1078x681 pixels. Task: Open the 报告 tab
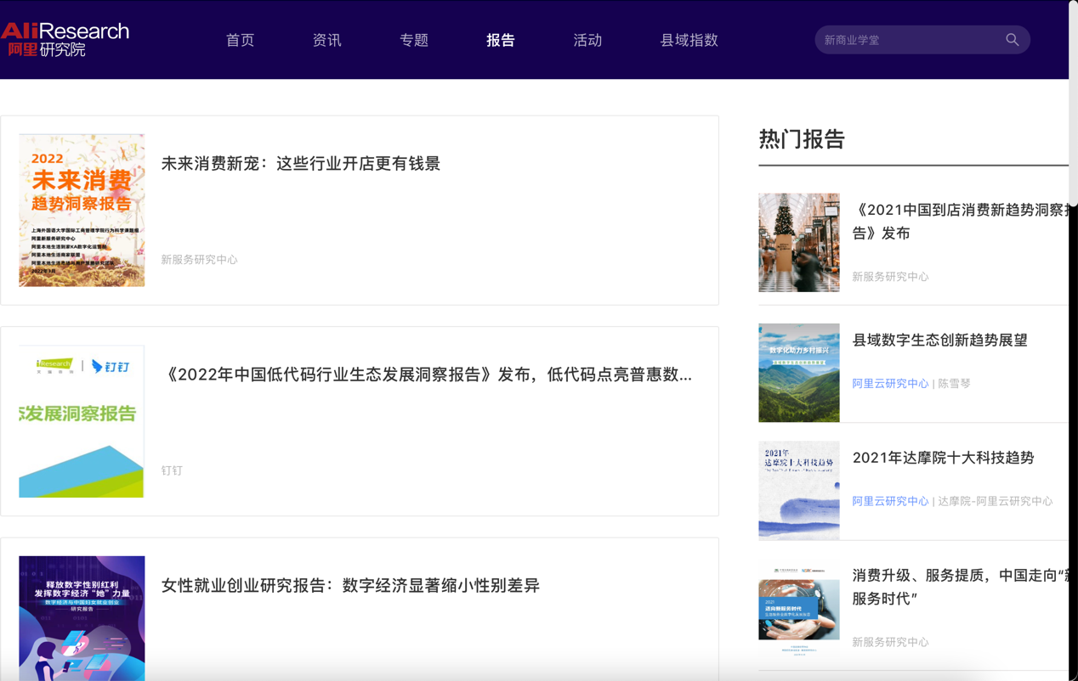point(501,40)
